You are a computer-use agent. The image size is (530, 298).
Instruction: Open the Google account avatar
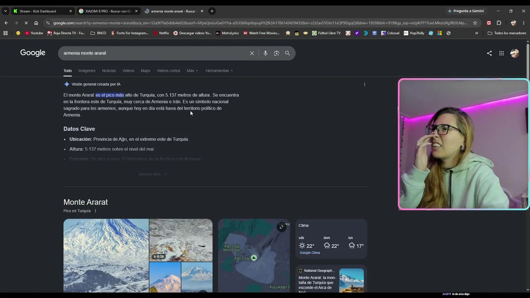(515, 53)
